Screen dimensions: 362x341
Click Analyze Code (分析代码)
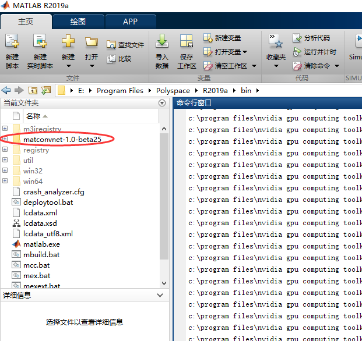pos(311,38)
